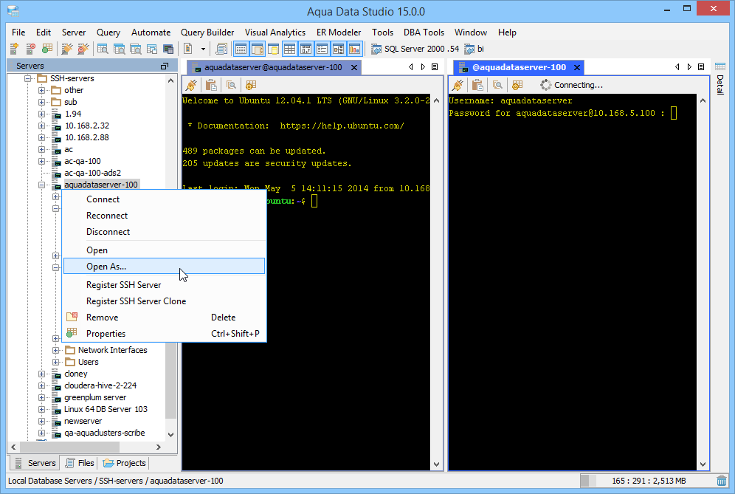Click the script scroll icon in main toolbar
Image resolution: width=735 pixels, height=494 pixels.
(x=221, y=49)
